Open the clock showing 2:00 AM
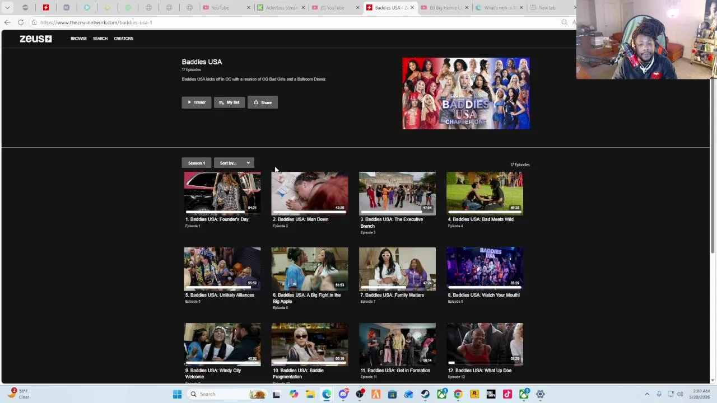The width and height of the screenshot is (717, 403). click(x=701, y=394)
